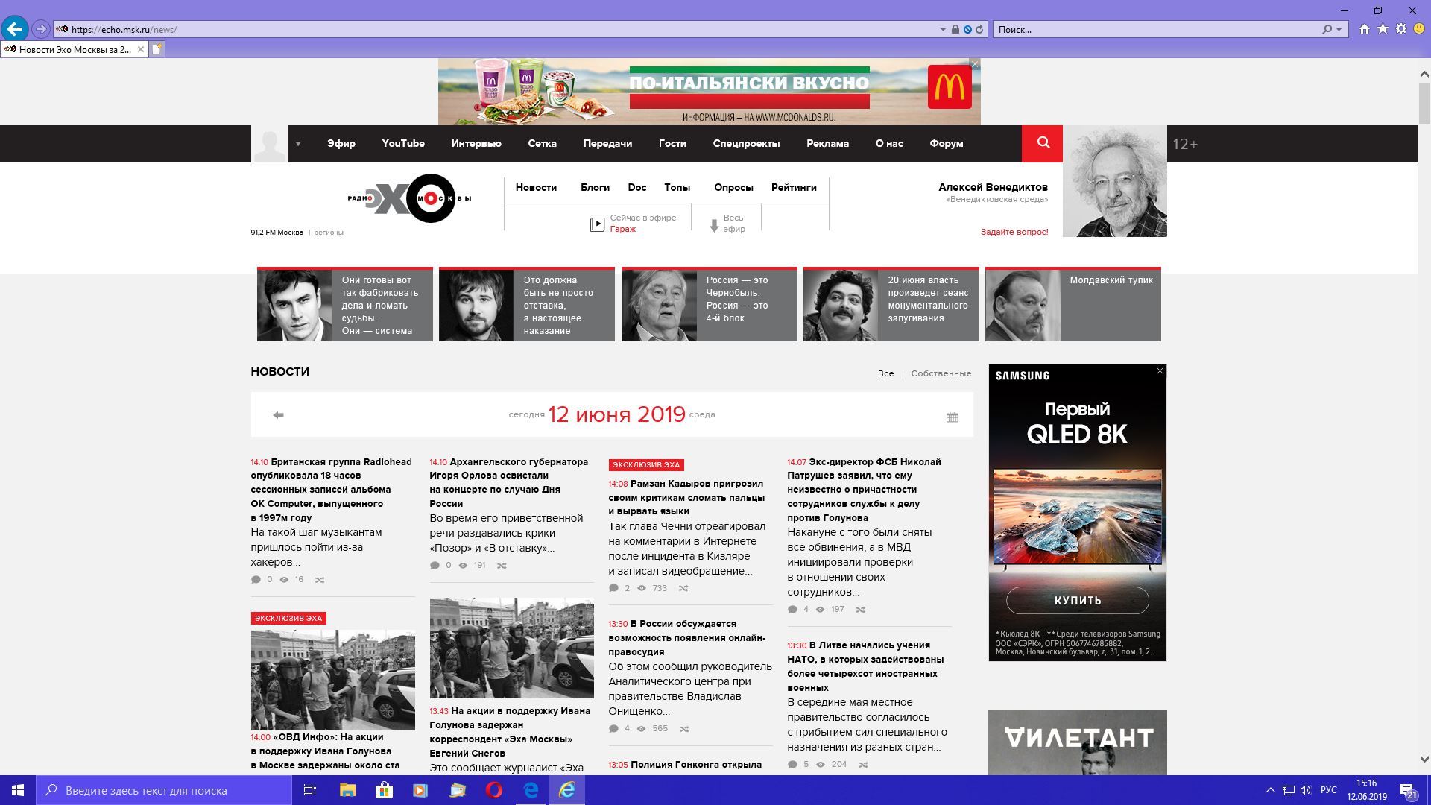Select Все news filter

(885, 373)
